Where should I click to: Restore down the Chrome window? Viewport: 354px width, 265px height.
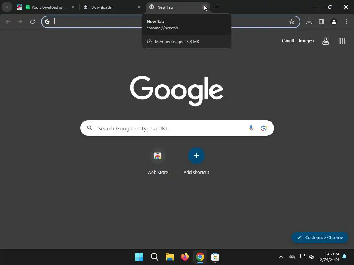[x=330, y=7]
